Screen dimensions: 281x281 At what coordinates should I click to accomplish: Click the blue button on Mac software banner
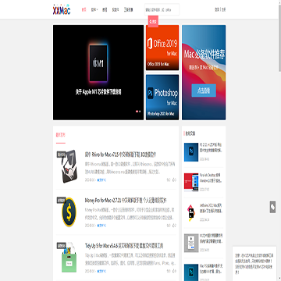tap(204, 91)
